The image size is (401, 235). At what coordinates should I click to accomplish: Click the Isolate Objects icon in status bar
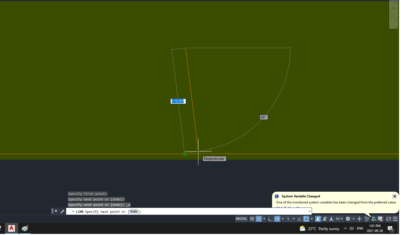(x=367, y=219)
